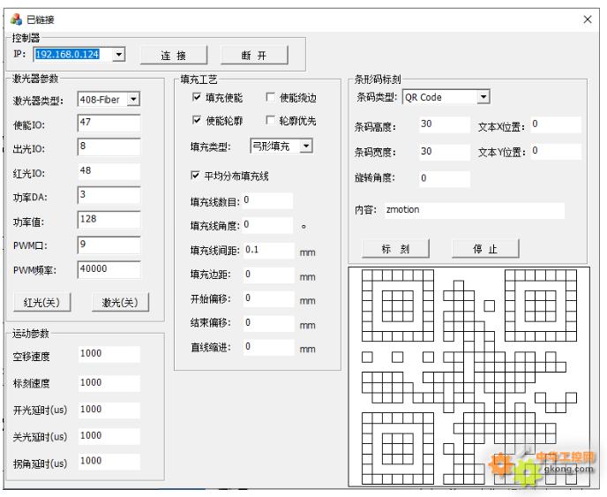Open the 填充类型 弓形填充 dropdown

[x=306, y=146]
